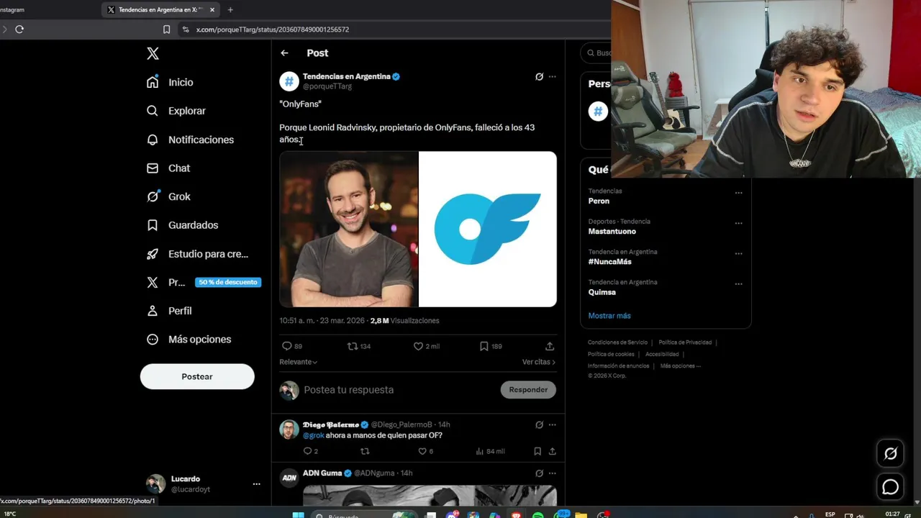921x518 pixels.
Task: Open Grok in the sidebar
Action: pos(168,196)
